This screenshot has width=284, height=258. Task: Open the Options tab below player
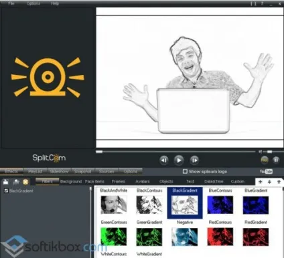(x=131, y=172)
